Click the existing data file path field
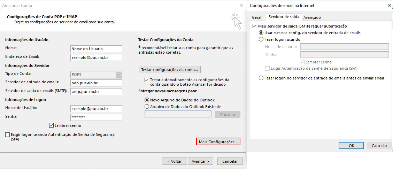Image resolution: width=393 pixels, height=169 pixels. [x=178, y=114]
